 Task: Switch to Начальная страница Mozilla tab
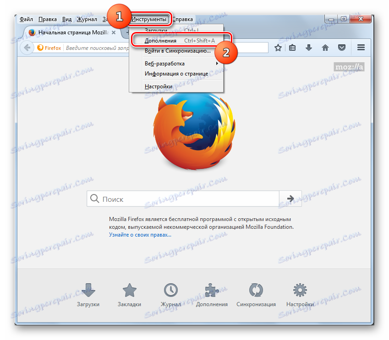[71, 32]
